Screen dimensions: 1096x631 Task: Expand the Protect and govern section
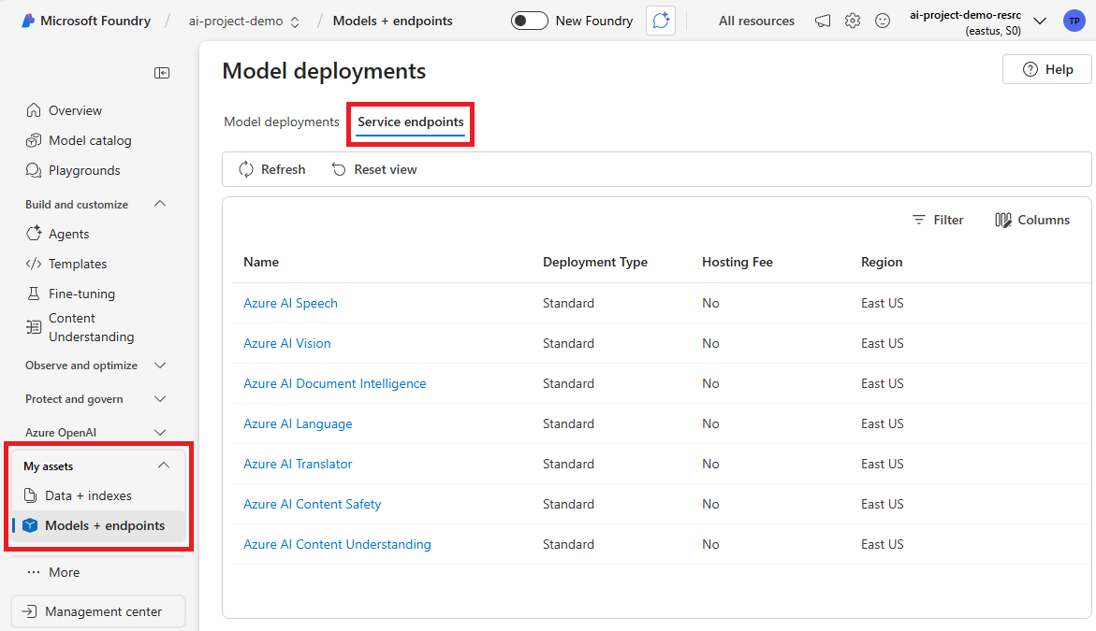(x=160, y=398)
